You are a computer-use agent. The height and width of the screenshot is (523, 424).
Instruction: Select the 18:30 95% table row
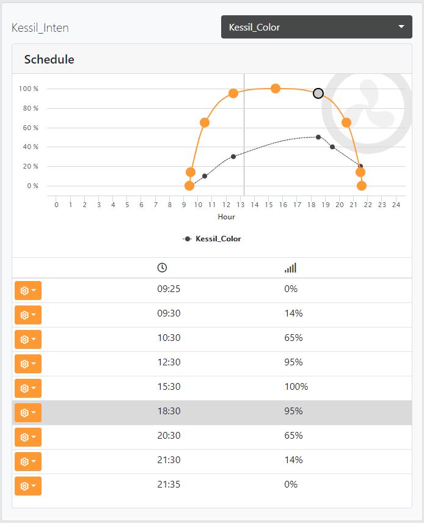coord(212,412)
